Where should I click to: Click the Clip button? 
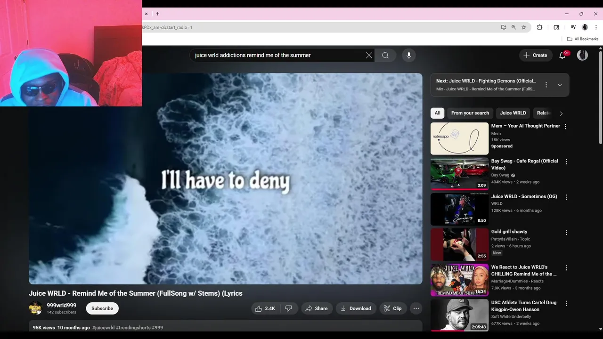[393, 308]
